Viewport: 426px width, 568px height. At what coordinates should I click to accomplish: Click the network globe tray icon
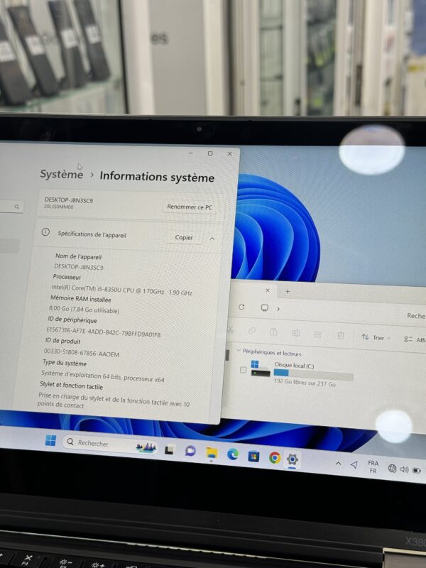pos(392,469)
